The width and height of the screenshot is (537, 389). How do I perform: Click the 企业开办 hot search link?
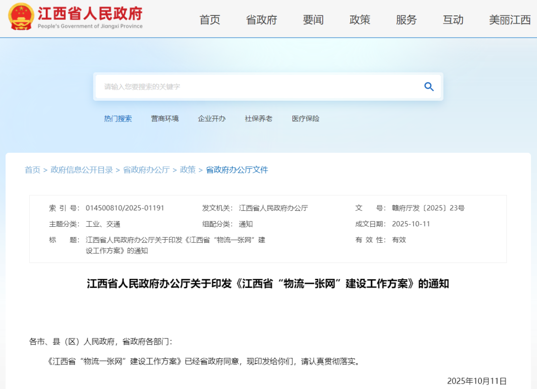[211, 119]
